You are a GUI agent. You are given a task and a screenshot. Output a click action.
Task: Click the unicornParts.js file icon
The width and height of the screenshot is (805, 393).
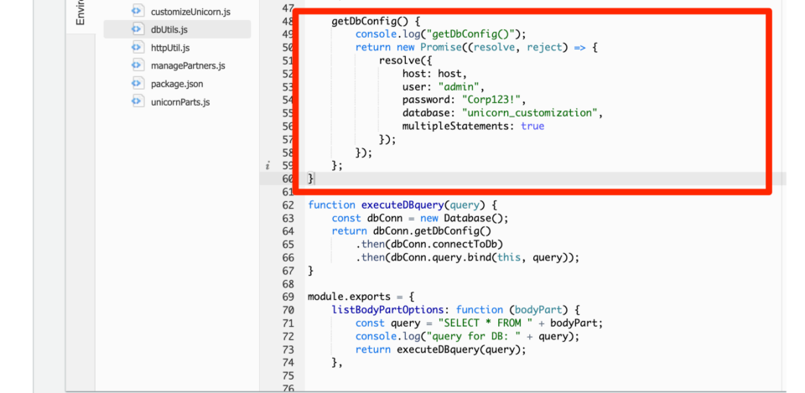click(x=138, y=101)
